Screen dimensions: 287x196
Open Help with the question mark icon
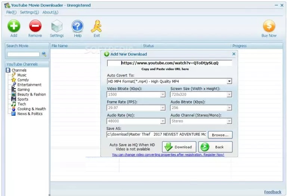coord(78,26)
